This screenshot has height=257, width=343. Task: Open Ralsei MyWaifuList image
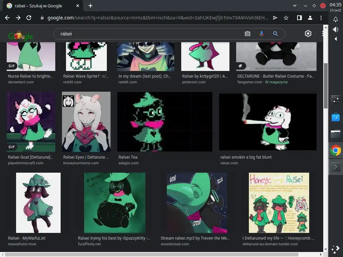point(38,203)
